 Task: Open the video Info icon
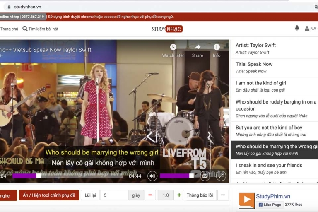point(217,47)
